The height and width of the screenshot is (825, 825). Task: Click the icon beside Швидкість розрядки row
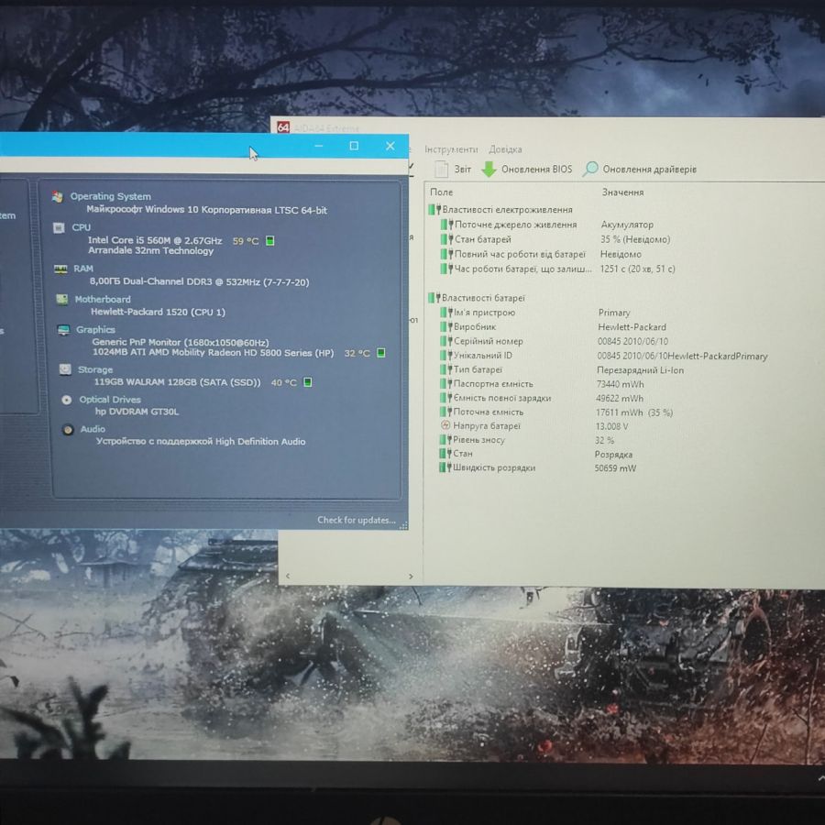point(445,467)
